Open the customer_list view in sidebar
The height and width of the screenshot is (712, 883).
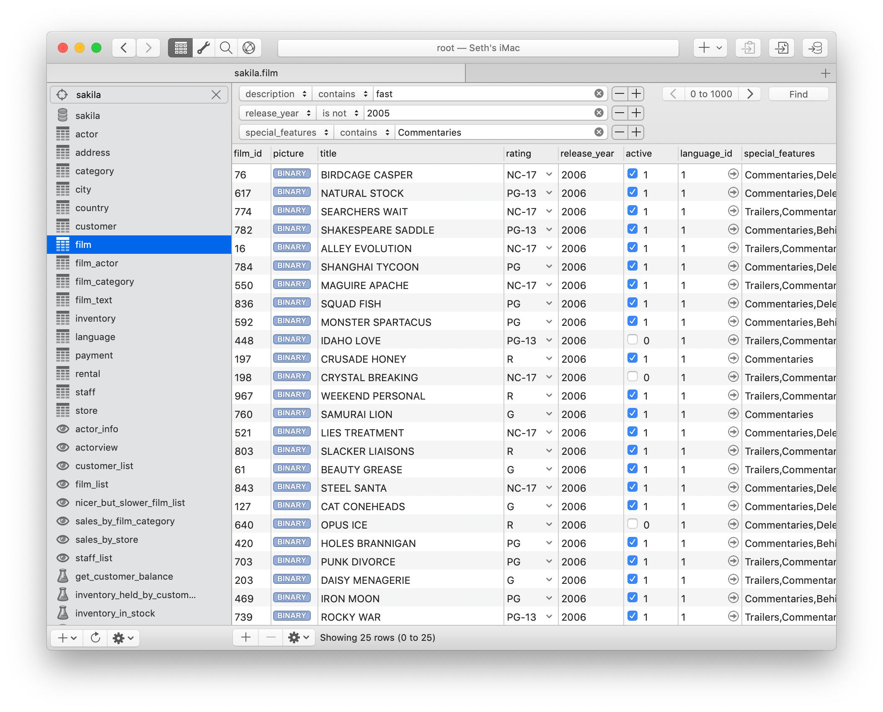[139, 466]
